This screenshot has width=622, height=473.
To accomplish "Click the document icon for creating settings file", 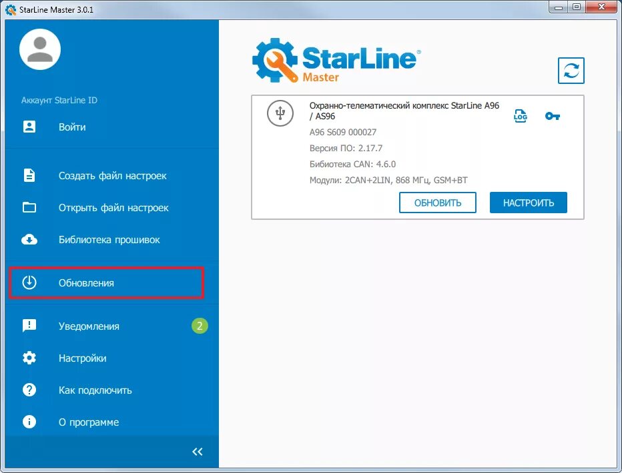I will point(29,175).
